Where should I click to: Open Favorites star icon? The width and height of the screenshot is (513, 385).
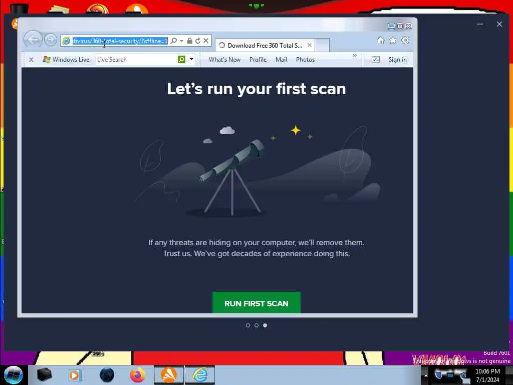(x=393, y=40)
